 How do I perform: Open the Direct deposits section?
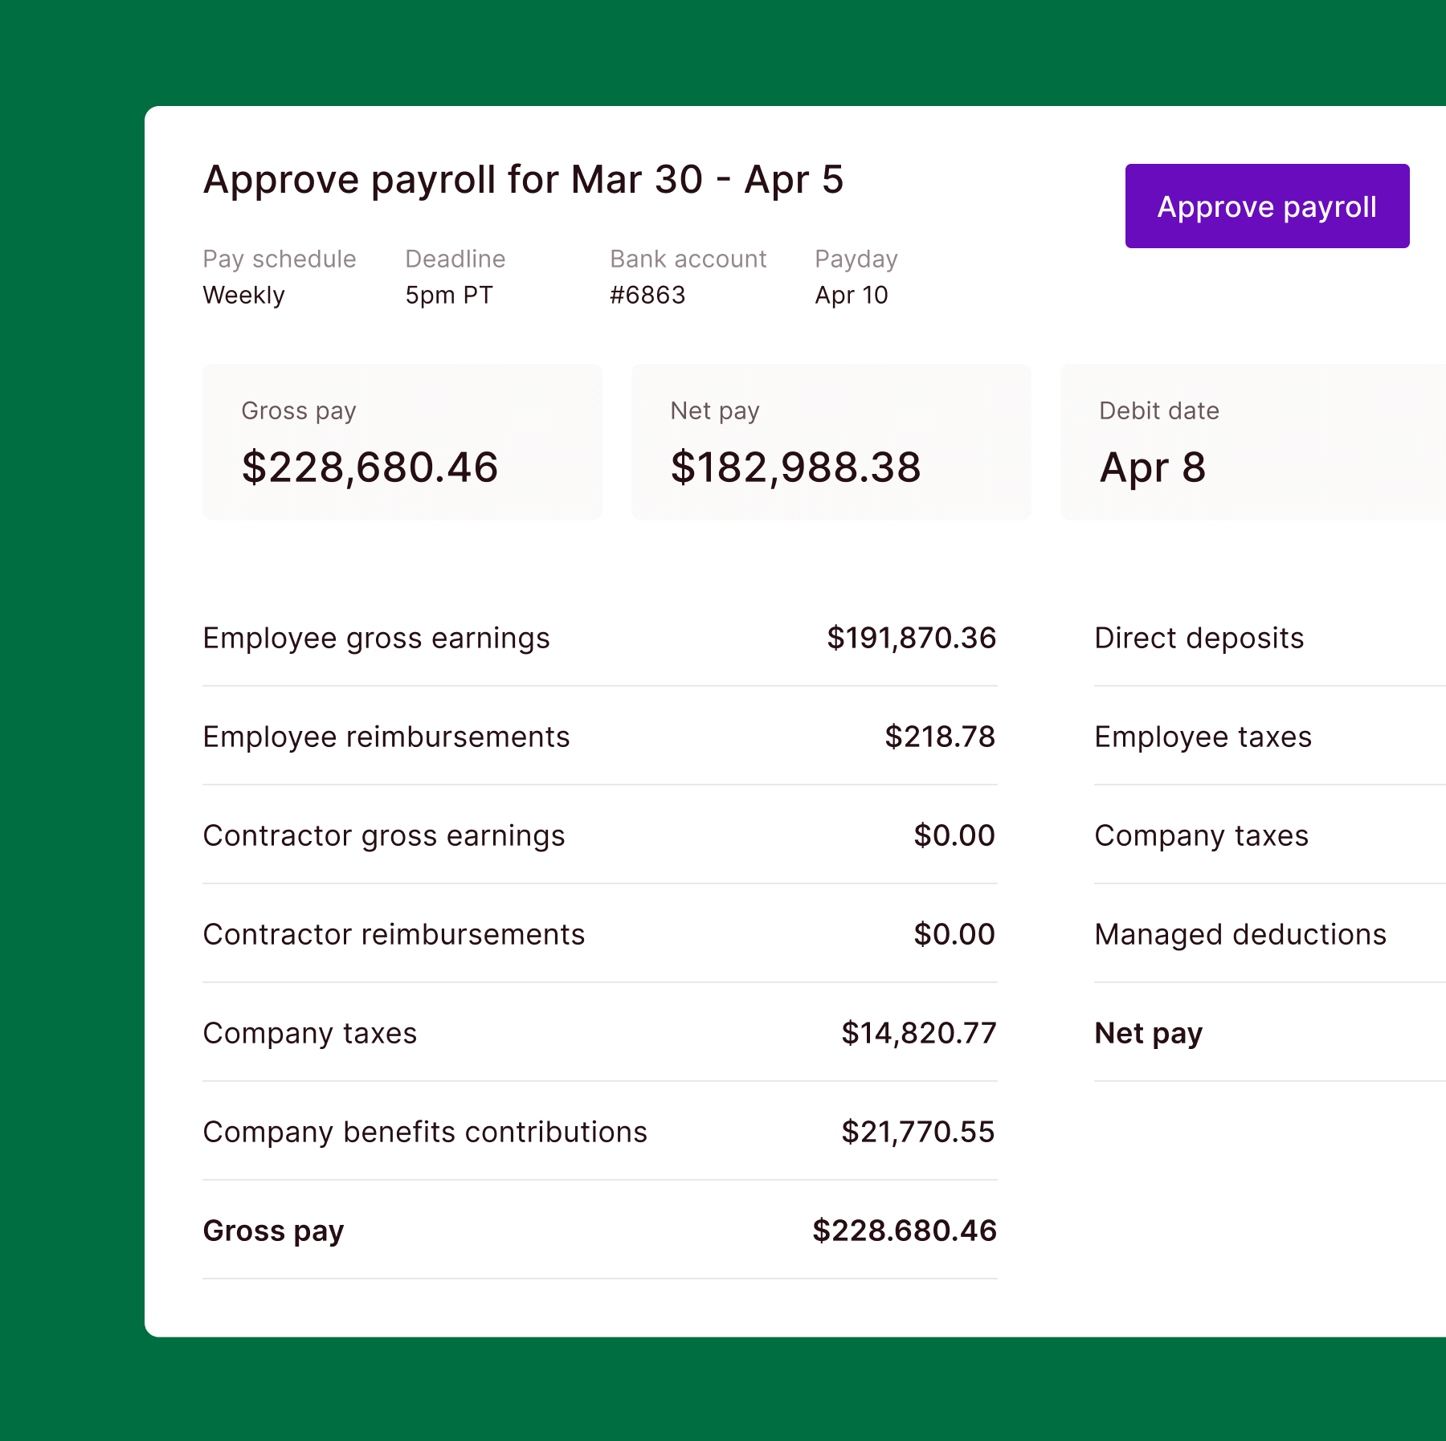point(1199,638)
